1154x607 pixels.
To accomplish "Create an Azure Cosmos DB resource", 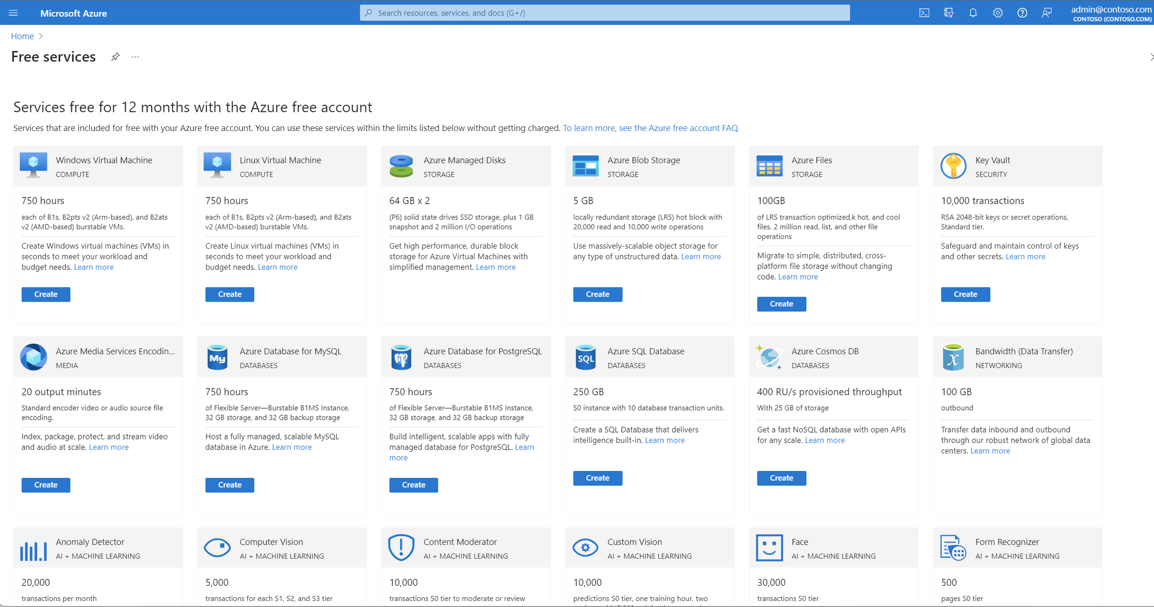I will 781,478.
